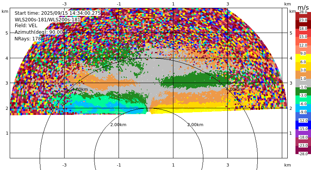Select the -23.0 colorbar tick label
The height and width of the screenshot is (170, 311).
click(303, 145)
